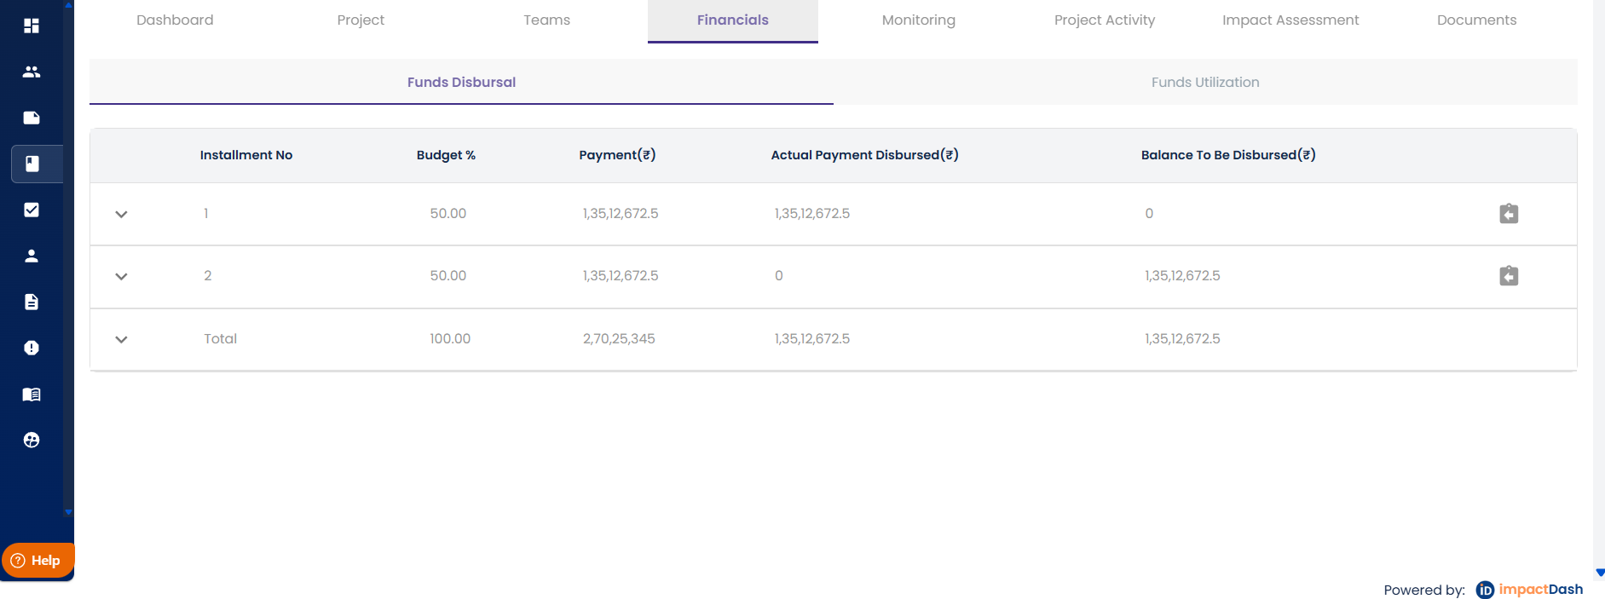Image resolution: width=1605 pixels, height=599 pixels.
Task: Click the orange Help button
Action: [38, 561]
